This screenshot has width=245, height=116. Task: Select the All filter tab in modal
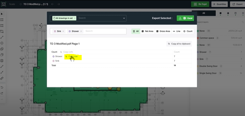point(136,31)
